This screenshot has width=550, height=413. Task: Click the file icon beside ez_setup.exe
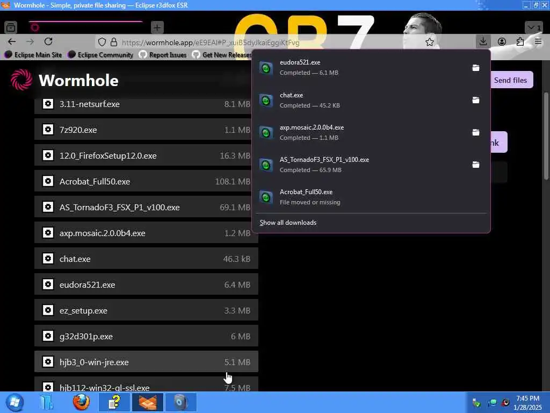coord(48,310)
